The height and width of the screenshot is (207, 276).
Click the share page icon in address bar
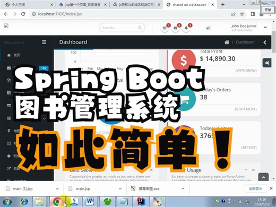click(x=234, y=14)
